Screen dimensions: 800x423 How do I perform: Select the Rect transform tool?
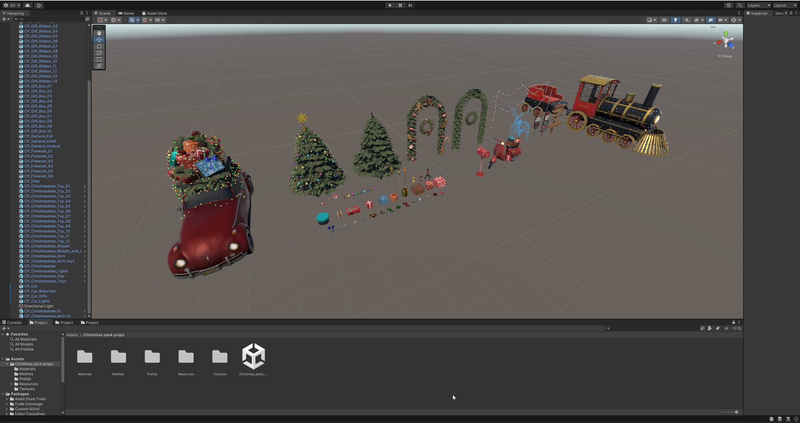99,59
